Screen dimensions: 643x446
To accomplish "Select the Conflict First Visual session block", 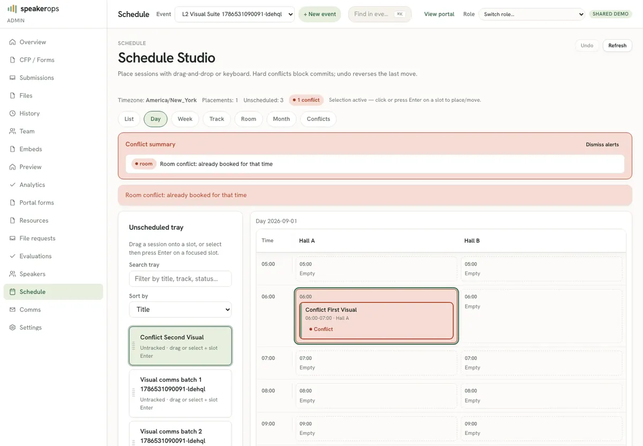I will click(x=377, y=320).
